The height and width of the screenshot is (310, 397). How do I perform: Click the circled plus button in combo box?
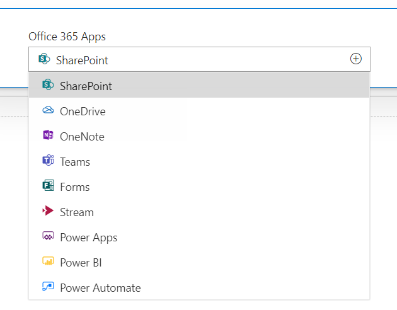pos(356,59)
